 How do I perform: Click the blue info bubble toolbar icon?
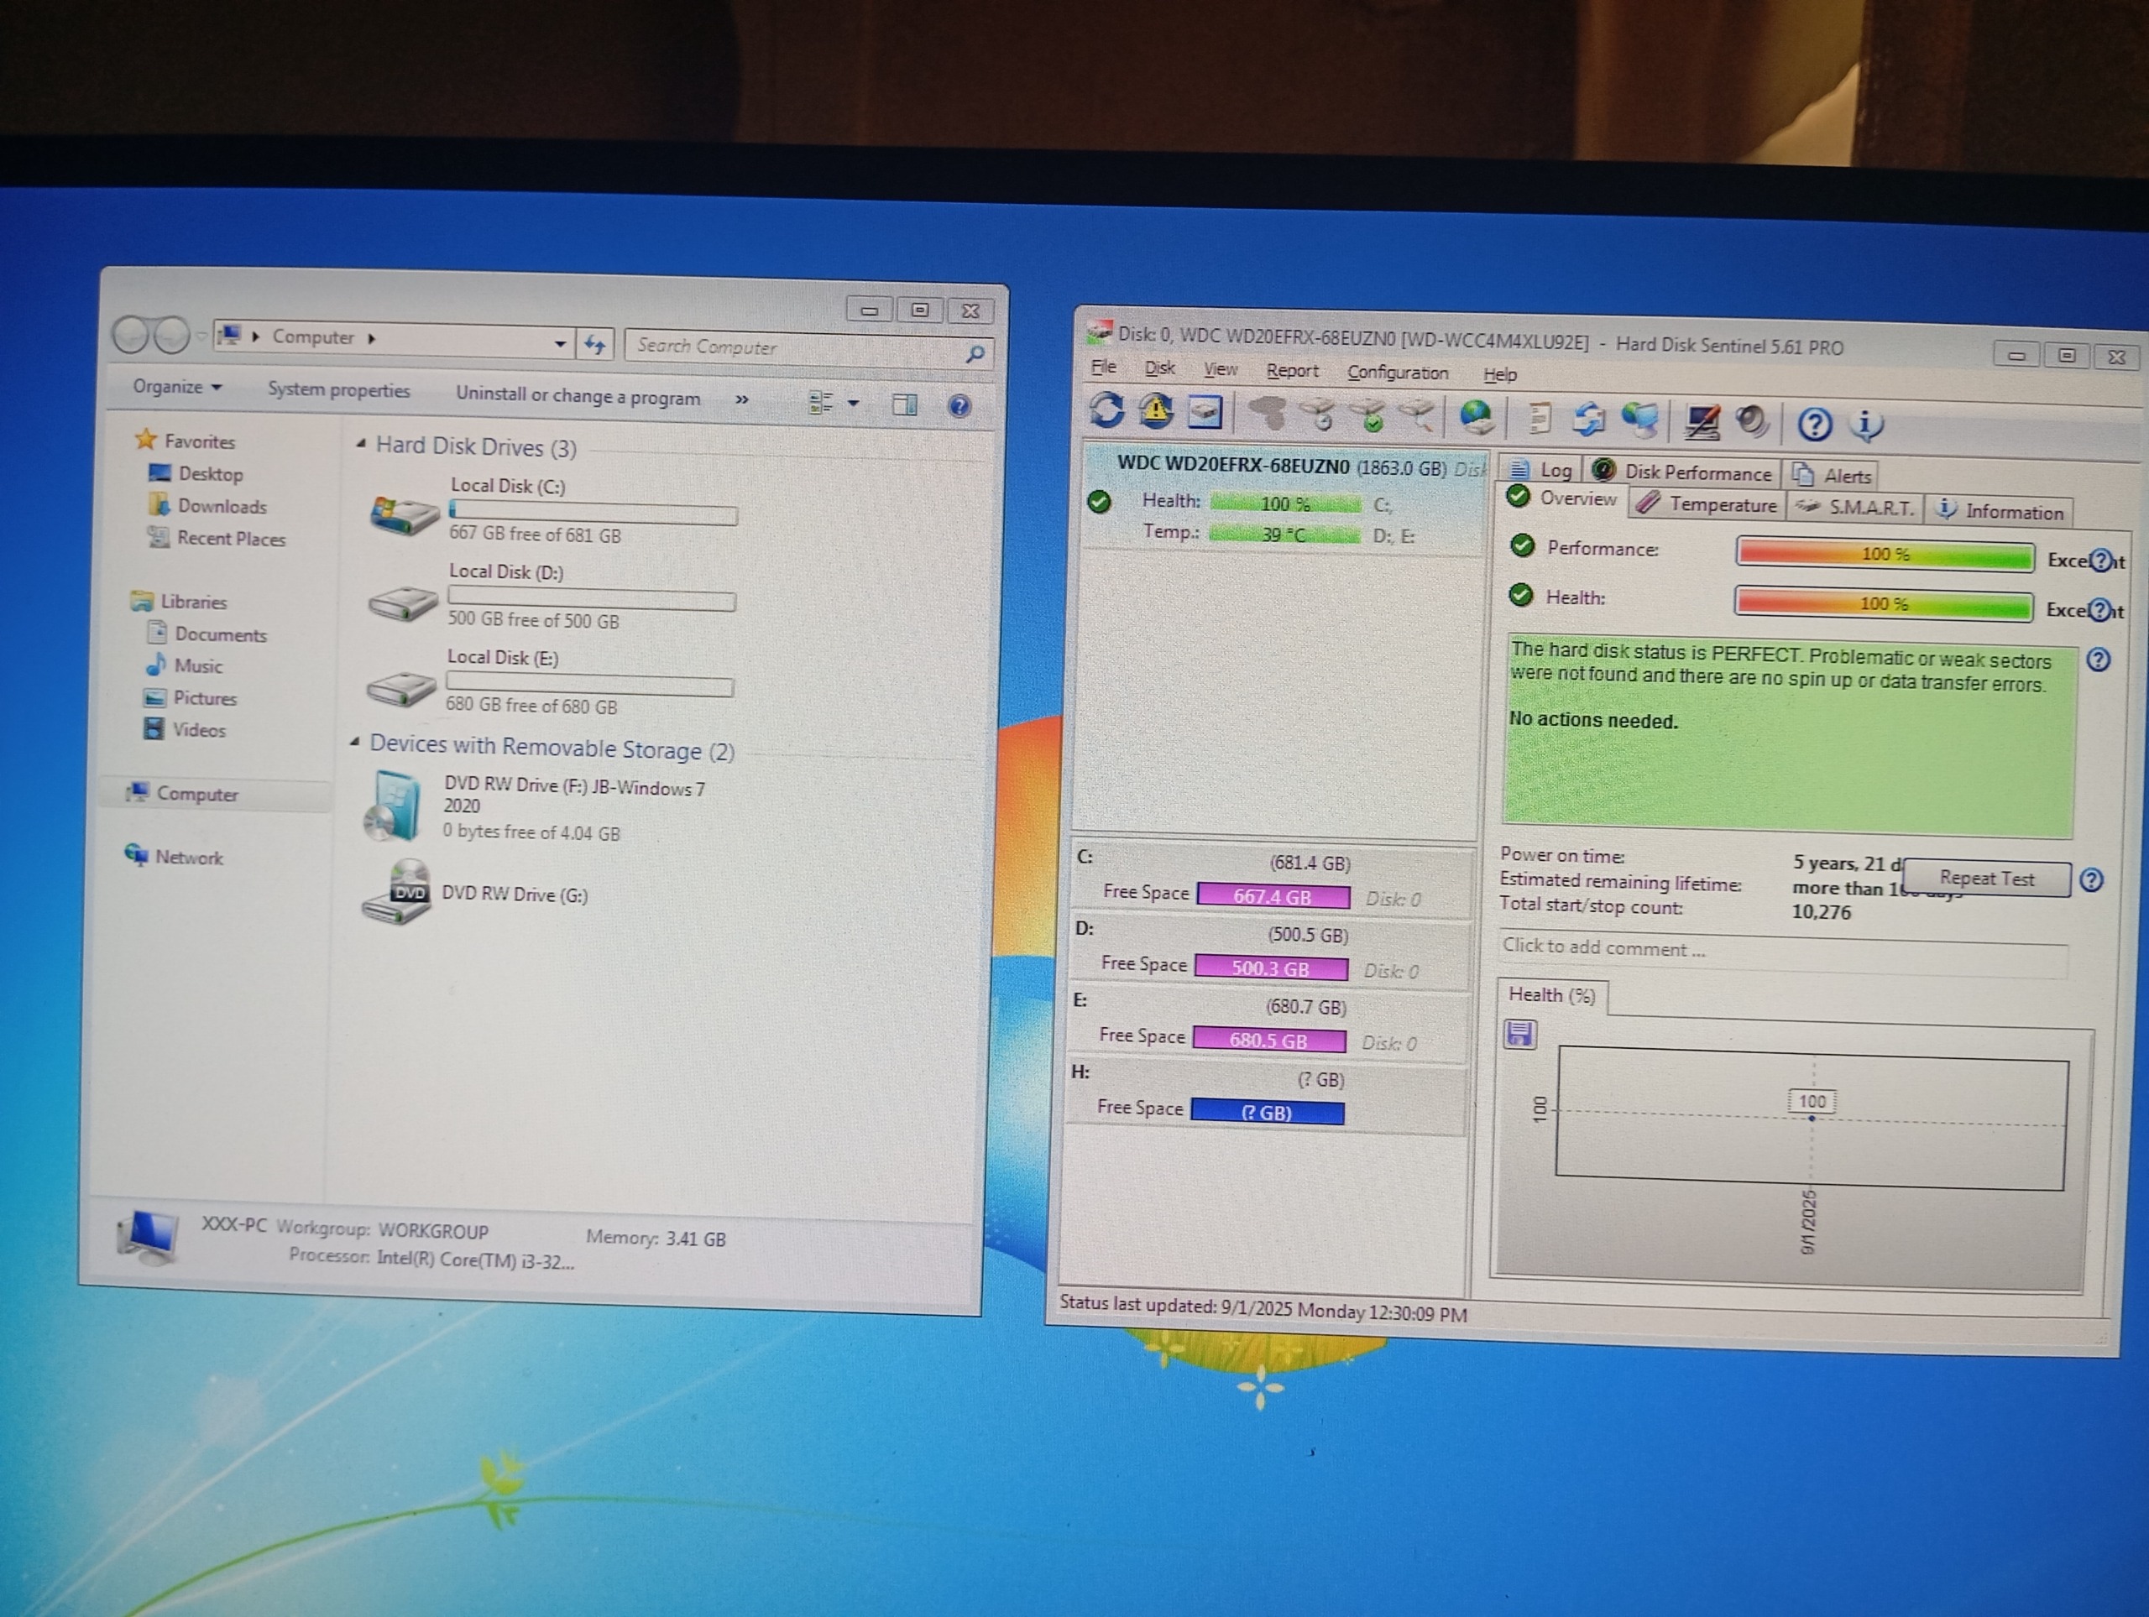[1866, 425]
